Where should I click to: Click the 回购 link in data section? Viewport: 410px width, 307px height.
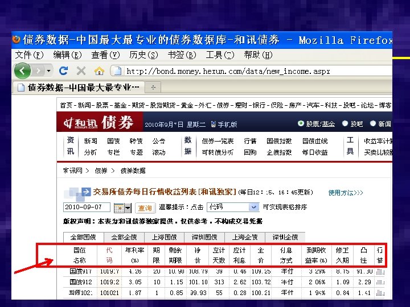tap(250, 152)
